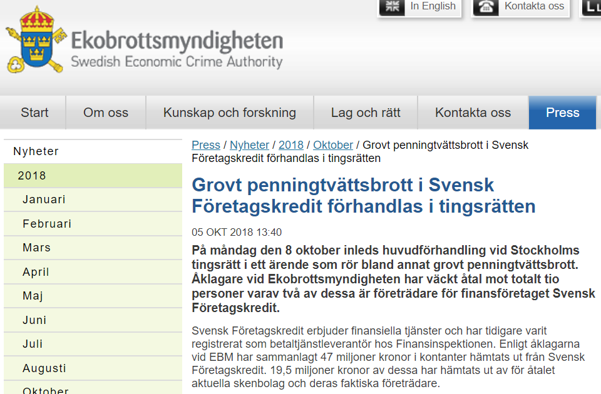Click Nyheter breadcrumb link
Image resolution: width=601 pixels, height=394 pixels.
pos(250,145)
